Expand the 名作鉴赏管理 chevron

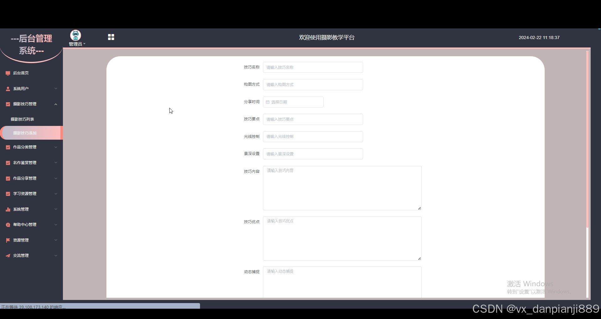coord(56,163)
